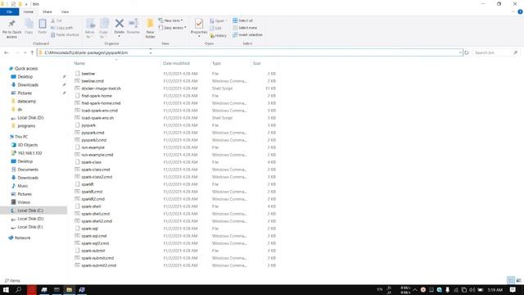The height and width of the screenshot is (295, 524).
Task: Open Videos in navigation pane
Action: [24, 202]
